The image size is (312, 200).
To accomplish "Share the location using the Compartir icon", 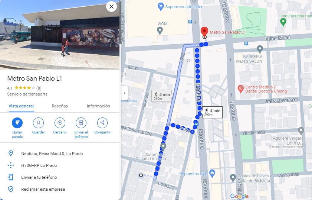I will [x=102, y=123].
